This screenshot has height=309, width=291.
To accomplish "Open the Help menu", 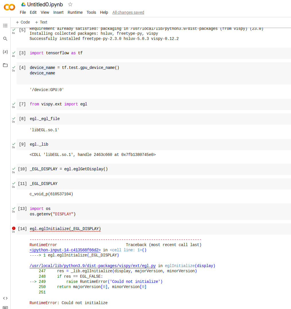I will point(104,12).
